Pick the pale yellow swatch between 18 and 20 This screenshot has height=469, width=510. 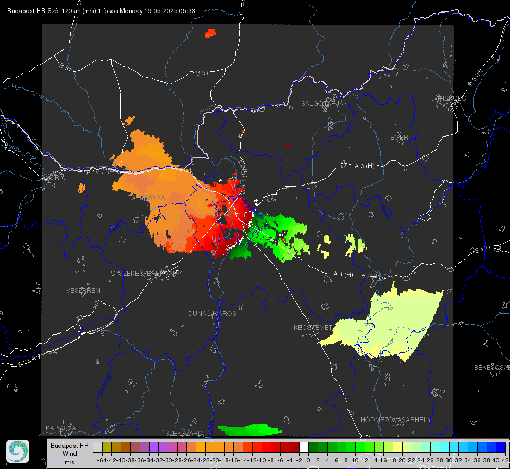[397, 447]
